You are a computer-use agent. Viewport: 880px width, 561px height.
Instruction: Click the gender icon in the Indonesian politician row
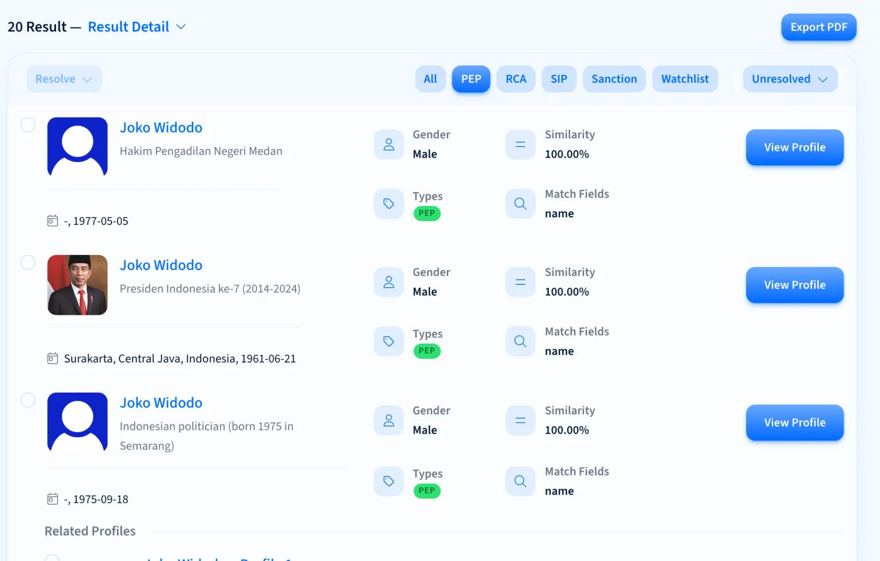point(389,420)
